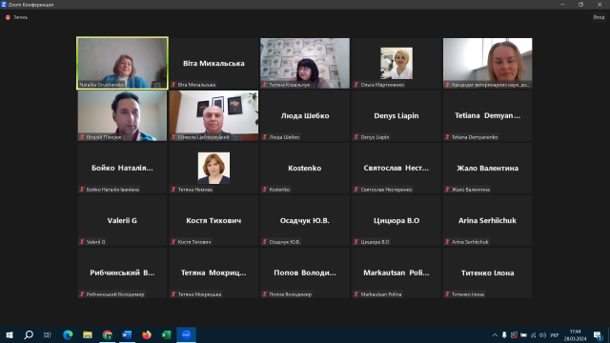Click the speaker volume tray icon

542,335
